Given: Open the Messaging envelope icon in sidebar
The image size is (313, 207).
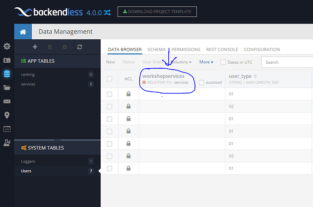Looking at the screenshot, I should tap(7, 101).
